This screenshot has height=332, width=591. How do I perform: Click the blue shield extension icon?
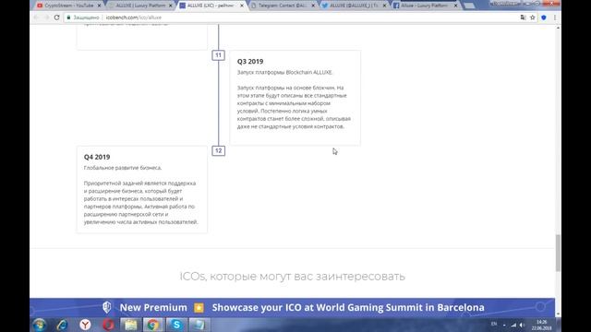click(544, 18)
